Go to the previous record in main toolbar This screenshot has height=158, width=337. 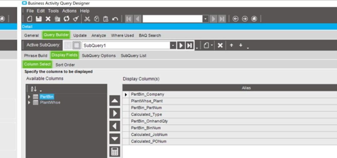pos(138,19)
